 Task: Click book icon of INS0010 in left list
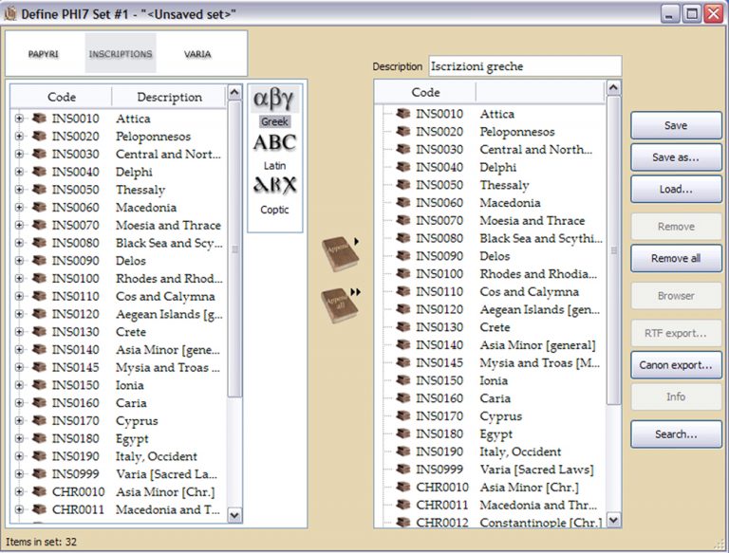coord(40,119)
